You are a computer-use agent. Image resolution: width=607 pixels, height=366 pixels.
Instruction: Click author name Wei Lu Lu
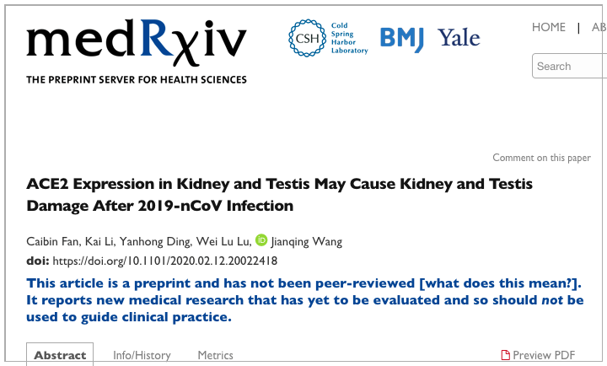pyautogui.click(x=223, y=241)
